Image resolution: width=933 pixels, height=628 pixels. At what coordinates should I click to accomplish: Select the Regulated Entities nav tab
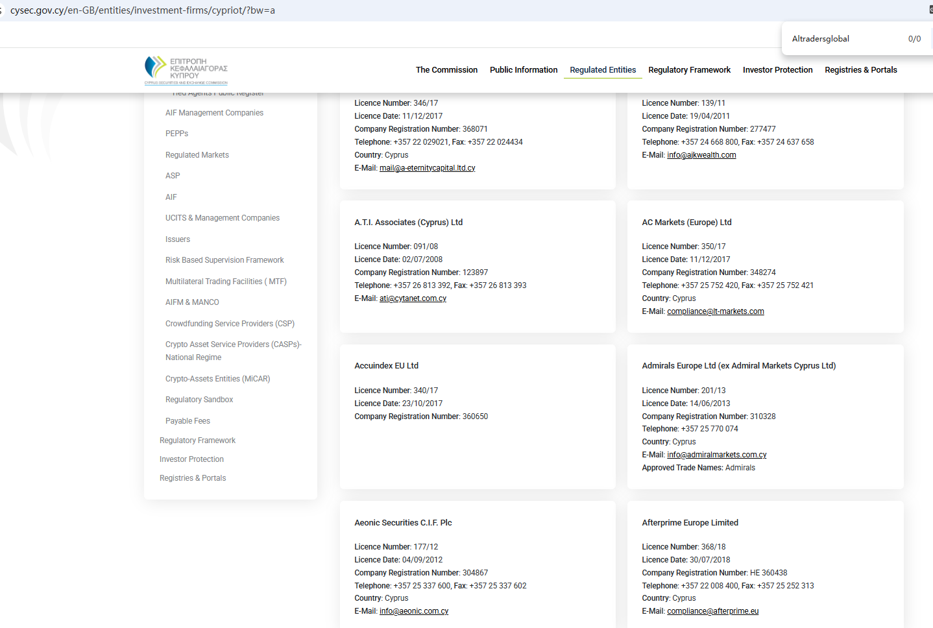[602, 70]
